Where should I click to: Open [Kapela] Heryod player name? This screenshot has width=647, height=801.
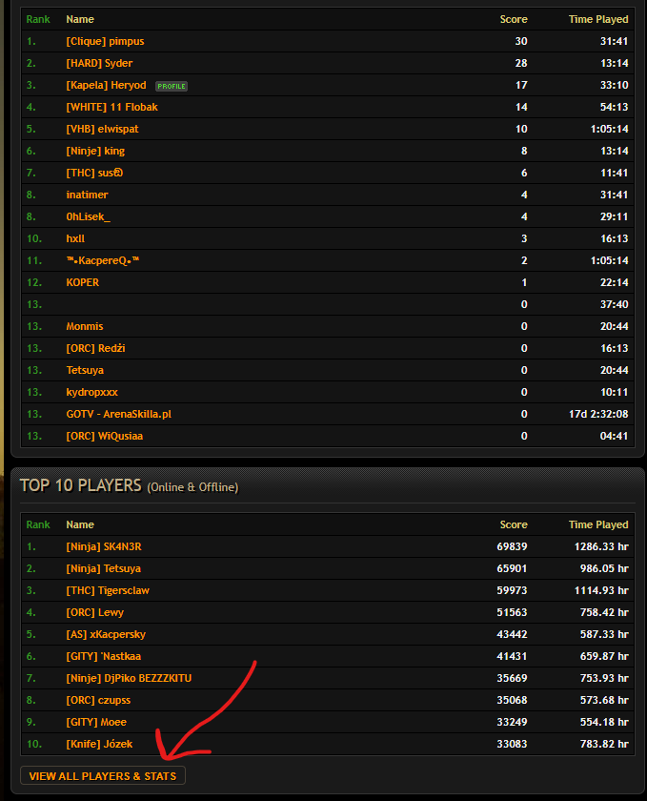(x=106, y=85)
